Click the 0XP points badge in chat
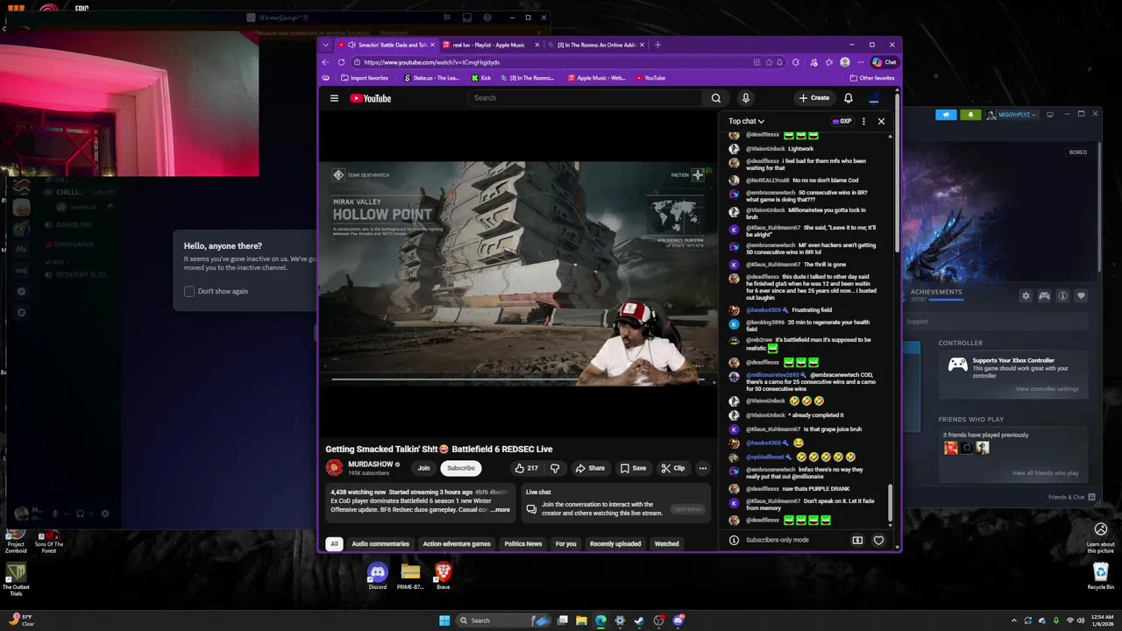This screenshot has height=631, width=1122. click(x=841, y=122)
